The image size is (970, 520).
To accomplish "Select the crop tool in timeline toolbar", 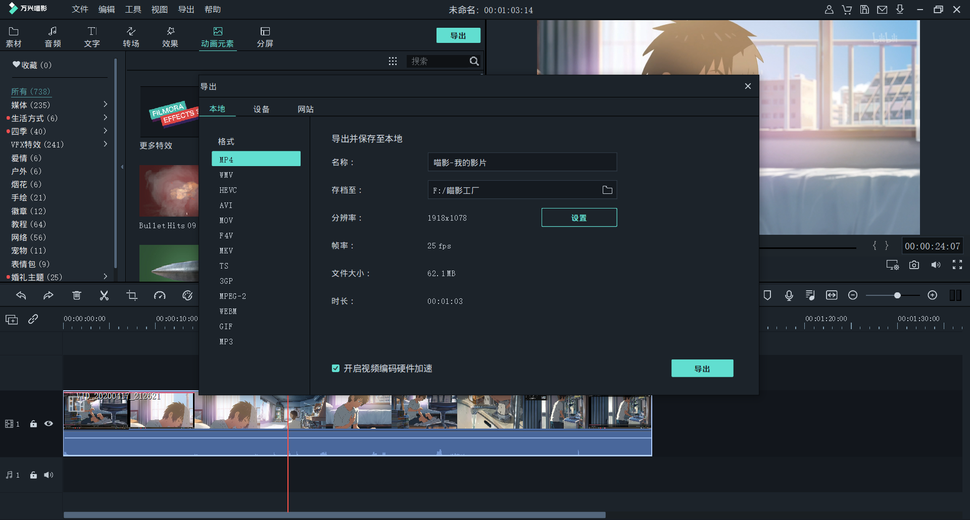I will [132, 295].
